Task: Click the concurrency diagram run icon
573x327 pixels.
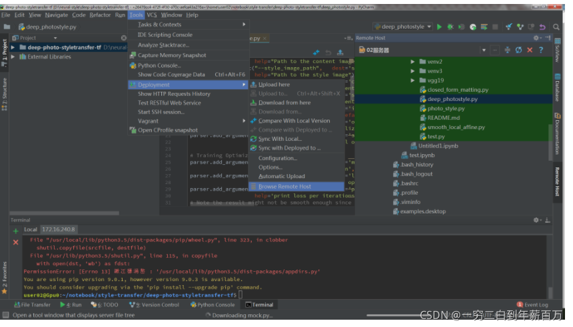Action: click(x=484, y=27)
